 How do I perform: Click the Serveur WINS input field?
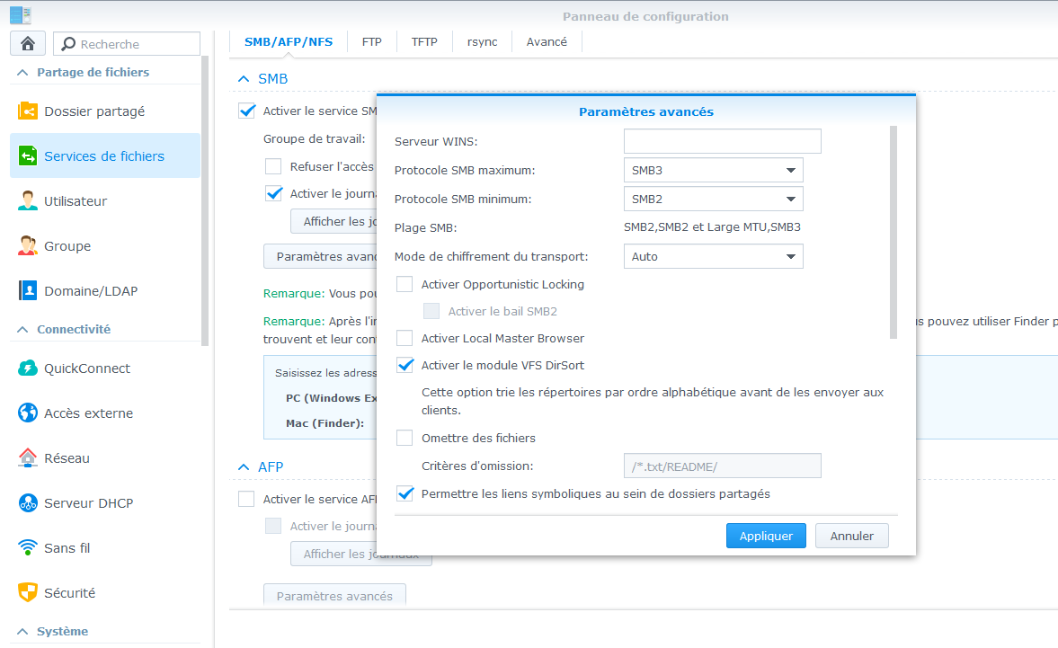[x=723, y=141]
